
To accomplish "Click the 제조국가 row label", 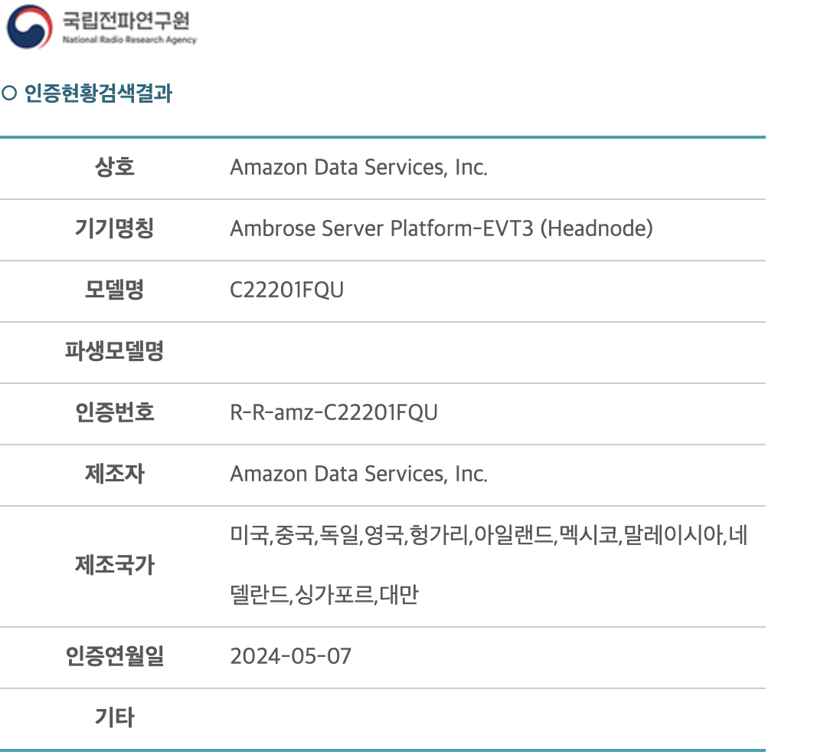I will click(x=114, y=565).
